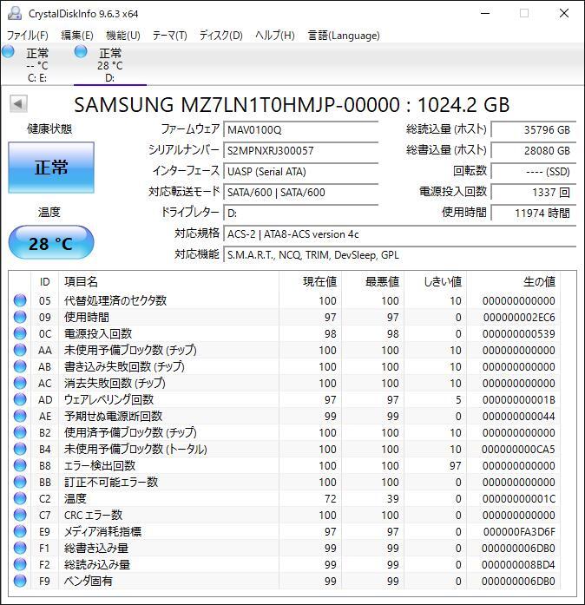This screenshot has width=585, height=605.
Task: Click raw value 00000008BD4 of 総読み込み量
Action: (x=518, y=564)
